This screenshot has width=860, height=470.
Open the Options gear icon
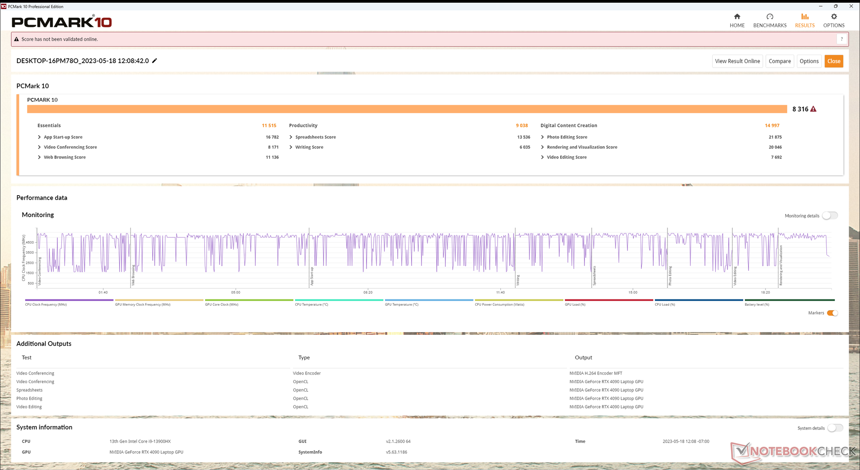(x=834, y=17)
